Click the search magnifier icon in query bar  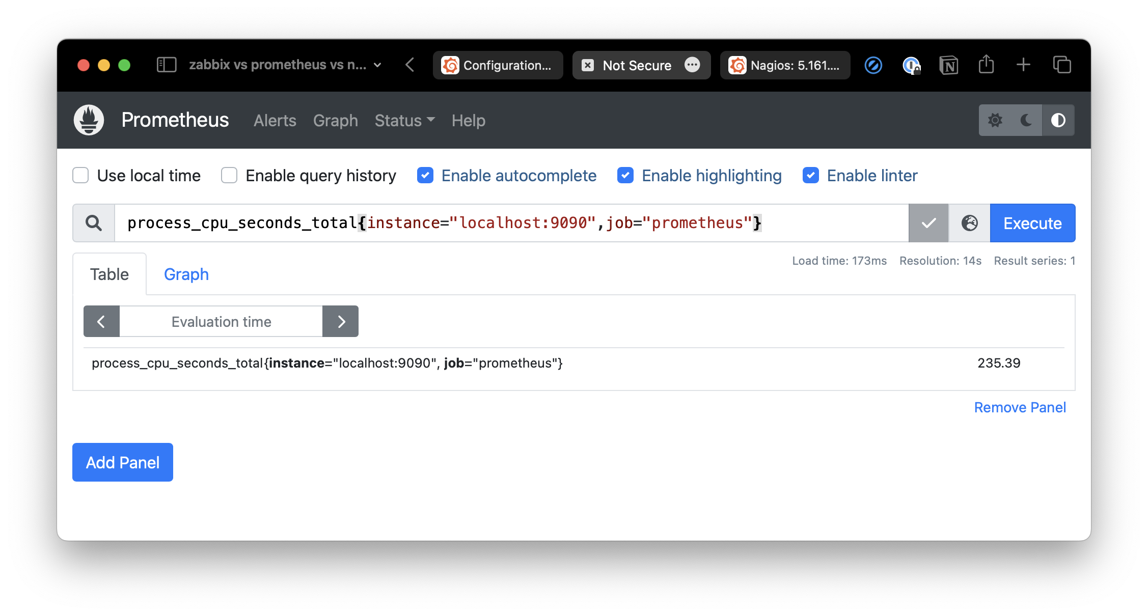(93, 223)
